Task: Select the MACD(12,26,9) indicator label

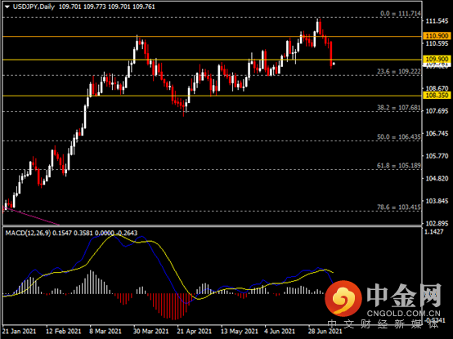Action: 28,233
